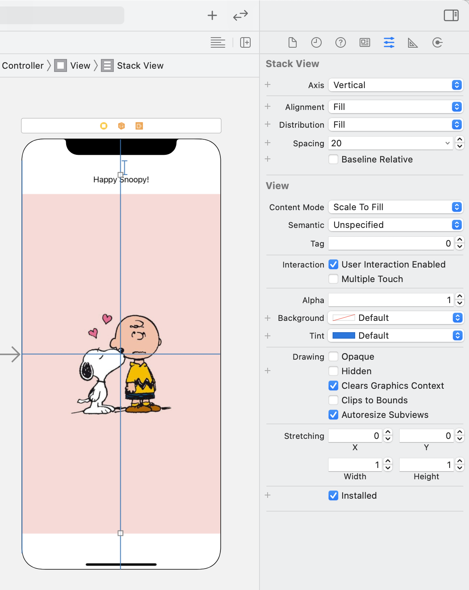Open the Semantic Unspecified dropdown
The width and height of the screenshot is (469, 590).
tap(396, 225)
